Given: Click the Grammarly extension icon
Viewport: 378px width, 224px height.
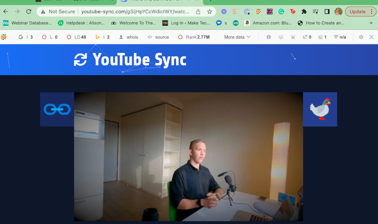Looking at the screenshot, I should point(281,12).
